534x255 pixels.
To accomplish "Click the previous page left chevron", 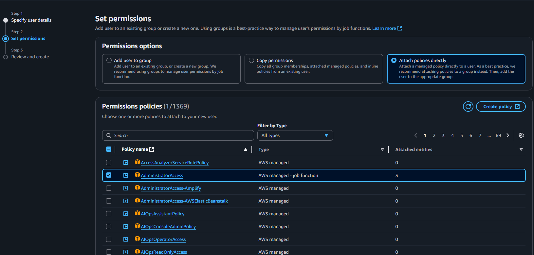I will point(416,135).
